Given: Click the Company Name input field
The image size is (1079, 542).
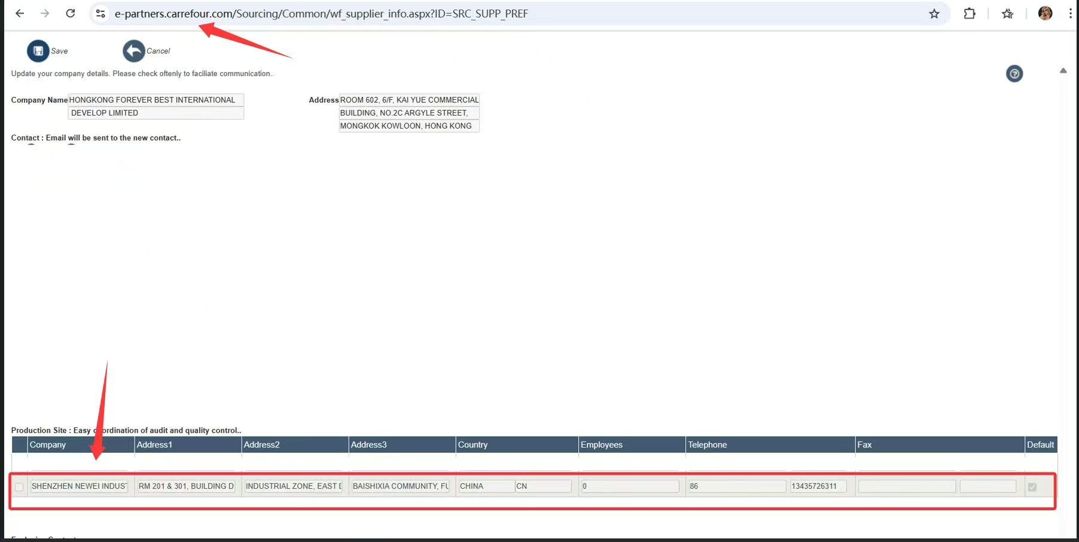Looking at the screenshot, I should click(156, 100).
